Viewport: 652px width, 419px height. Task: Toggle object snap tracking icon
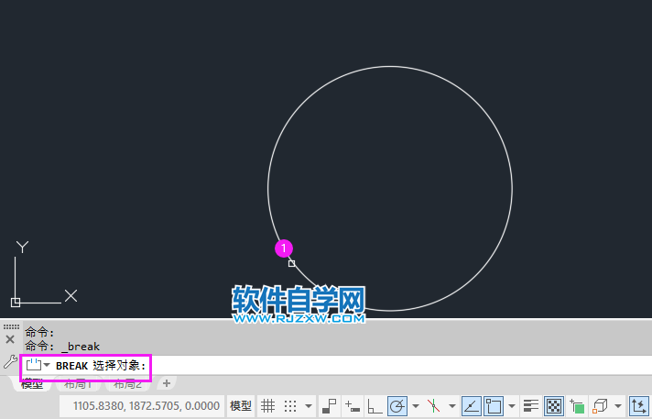pyautogui.click(x=471, y=405)
